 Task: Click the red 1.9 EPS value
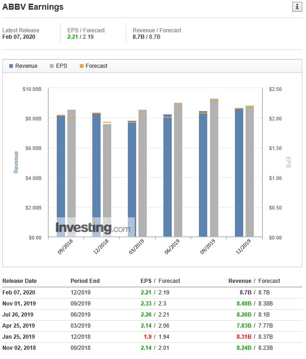(148, 337)
